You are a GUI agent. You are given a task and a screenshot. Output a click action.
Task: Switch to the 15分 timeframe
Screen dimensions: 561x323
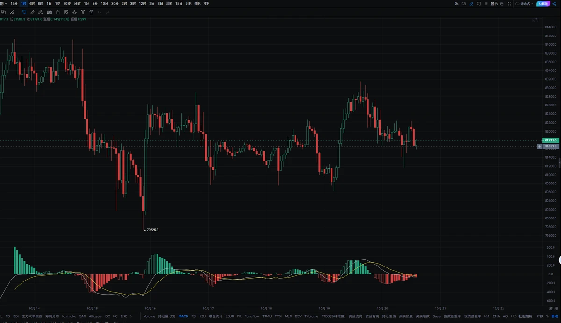(x=14, y=3)
